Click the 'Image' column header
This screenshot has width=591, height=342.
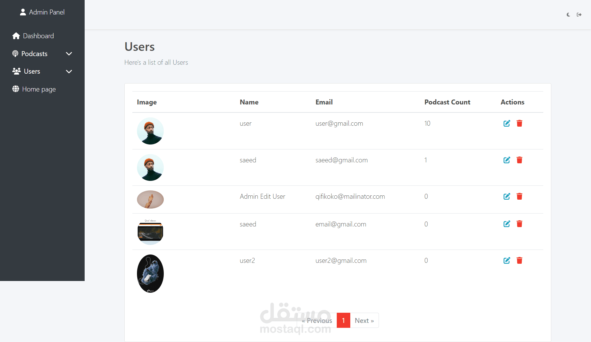[147, 102]
